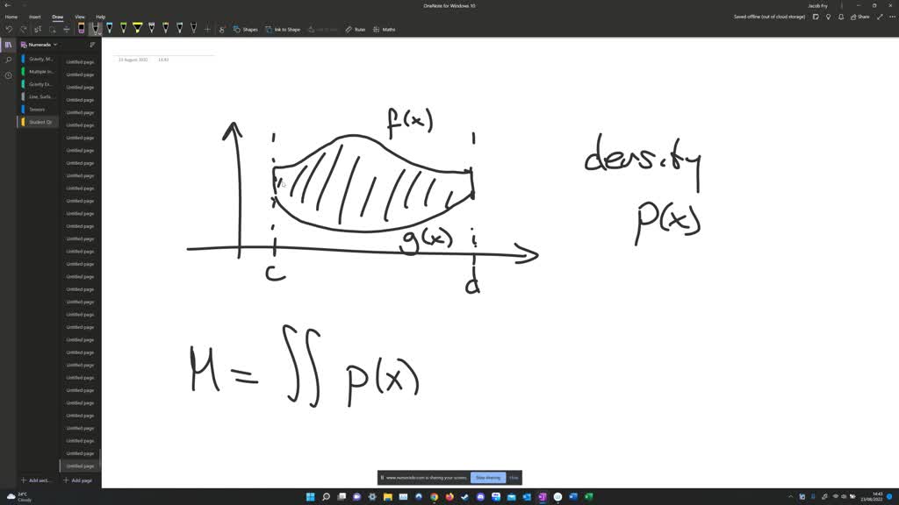Click the Jacob Fry account name

point(817,6)
